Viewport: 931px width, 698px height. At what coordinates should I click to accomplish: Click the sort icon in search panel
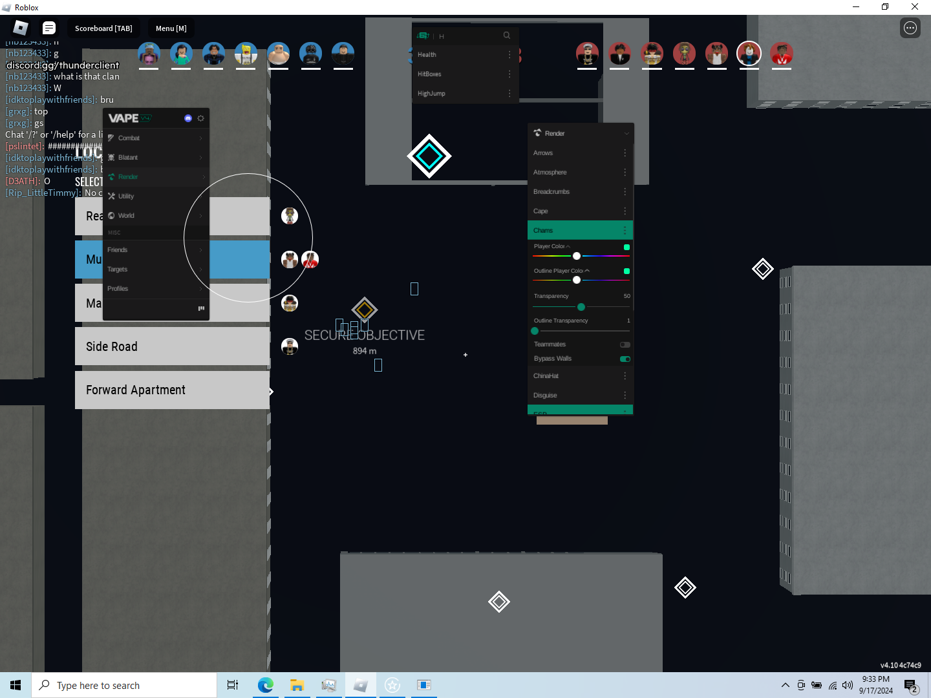[423, 36]
